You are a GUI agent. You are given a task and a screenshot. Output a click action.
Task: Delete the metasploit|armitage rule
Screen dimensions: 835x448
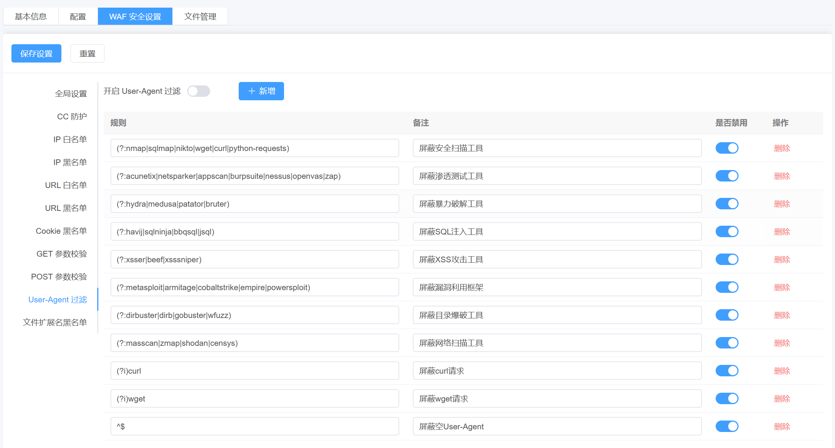tap(782, 287)
